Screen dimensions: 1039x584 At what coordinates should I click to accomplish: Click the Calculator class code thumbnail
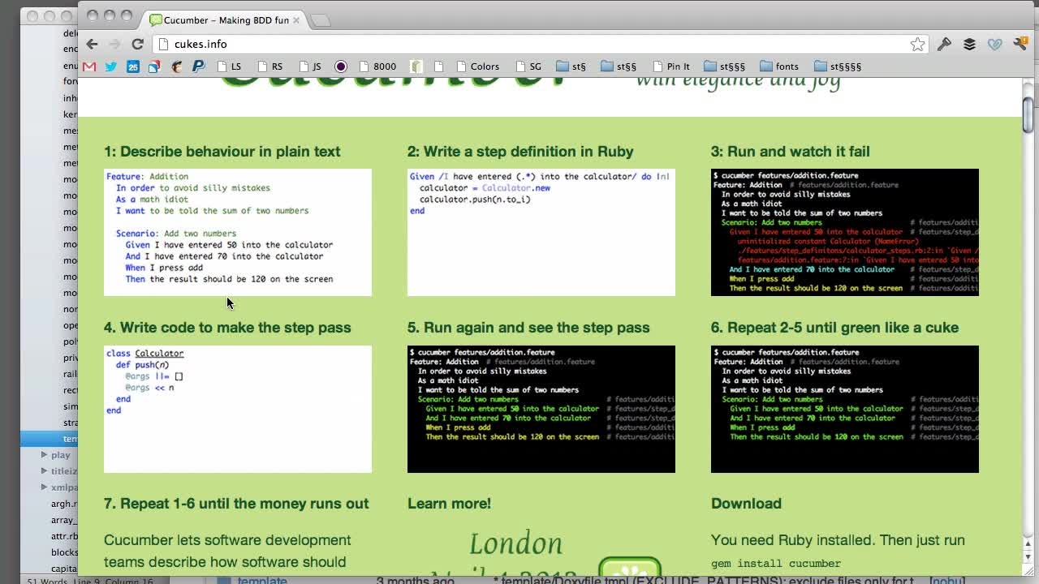point(238,409)
